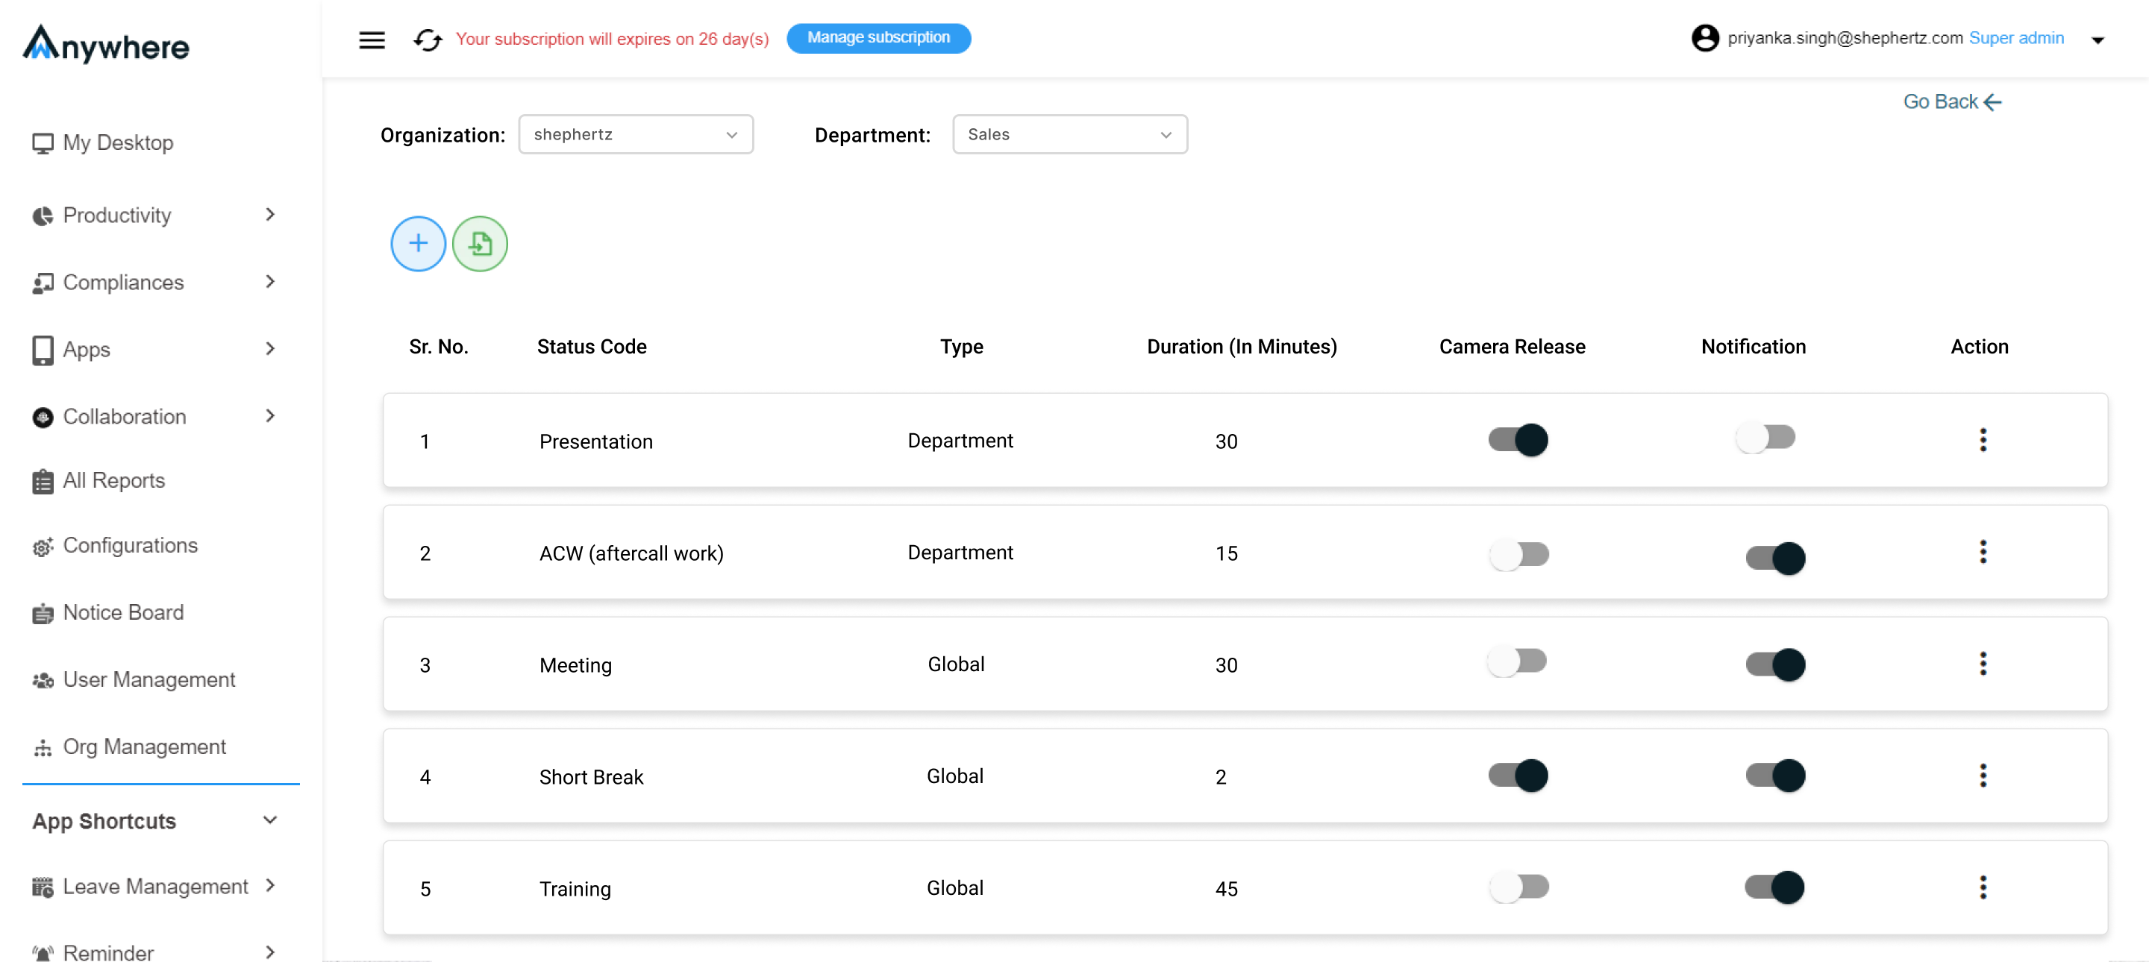This screenshot has height=962, width=2149.
Task: Expand the Productivity submenu chevron
Action: tap(270, 214)
